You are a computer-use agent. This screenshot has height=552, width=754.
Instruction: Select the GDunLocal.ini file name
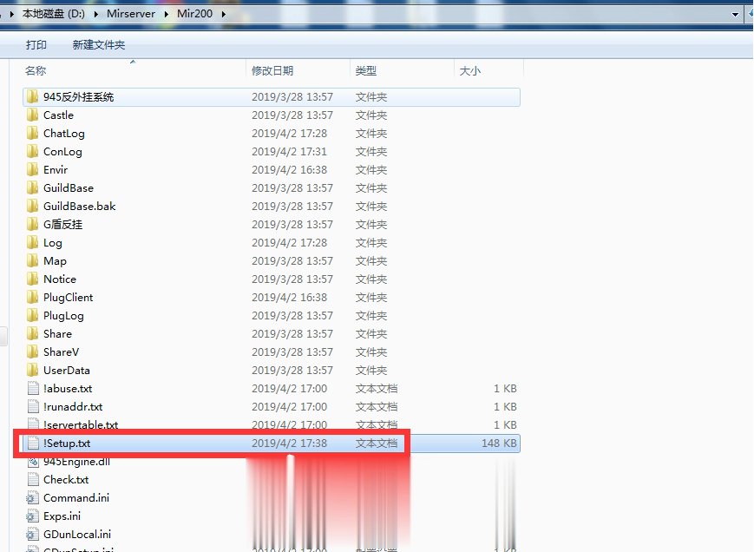(x=77, y=535)
